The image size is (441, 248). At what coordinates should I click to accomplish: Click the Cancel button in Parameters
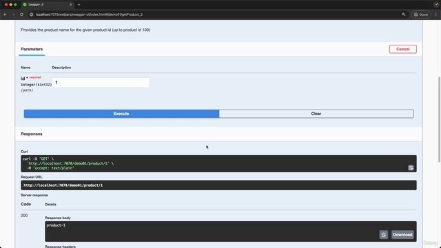[x=402, y=49]
